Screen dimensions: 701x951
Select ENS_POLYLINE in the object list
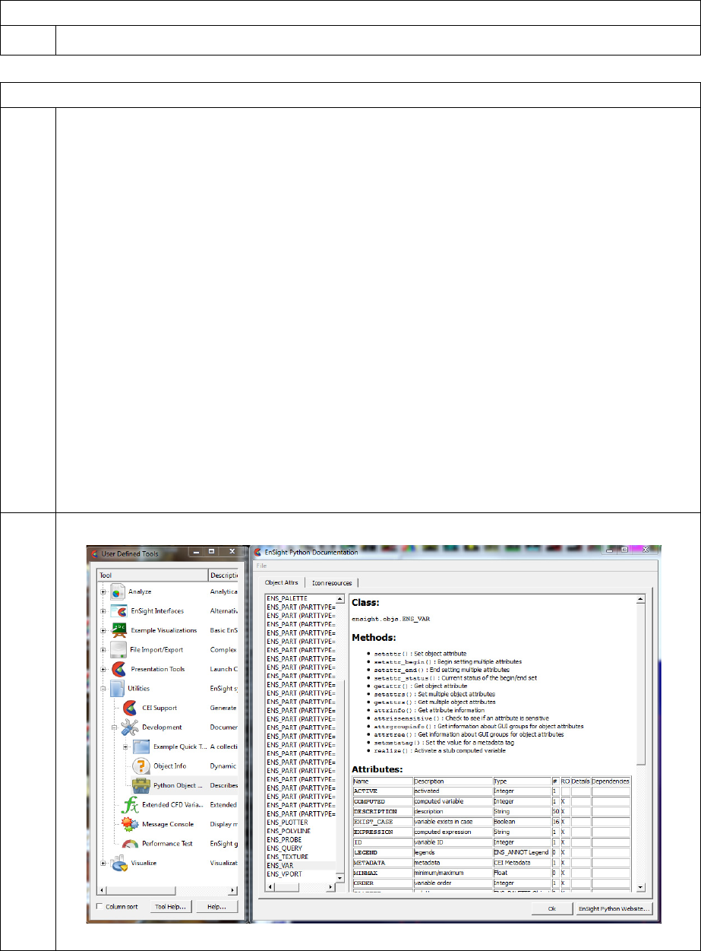tap(288, 831)
